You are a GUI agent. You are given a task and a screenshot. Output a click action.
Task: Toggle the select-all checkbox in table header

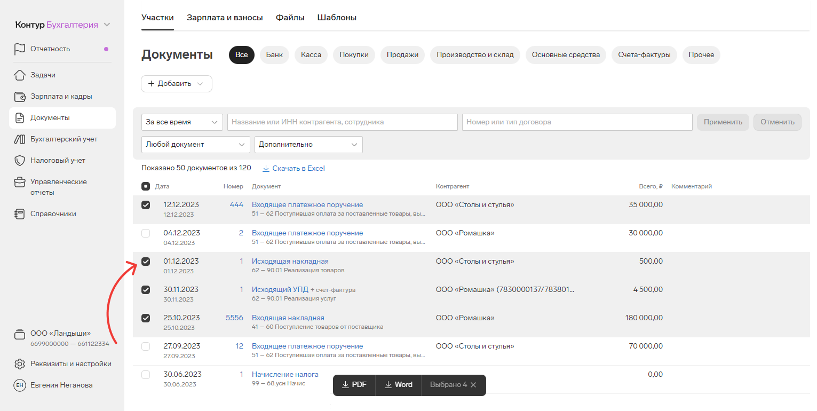pyautogui.click(x=146, y=186)
